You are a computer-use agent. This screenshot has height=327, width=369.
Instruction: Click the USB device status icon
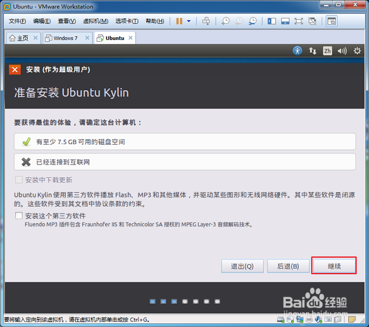pyautogui.click(x=338, y=320)
